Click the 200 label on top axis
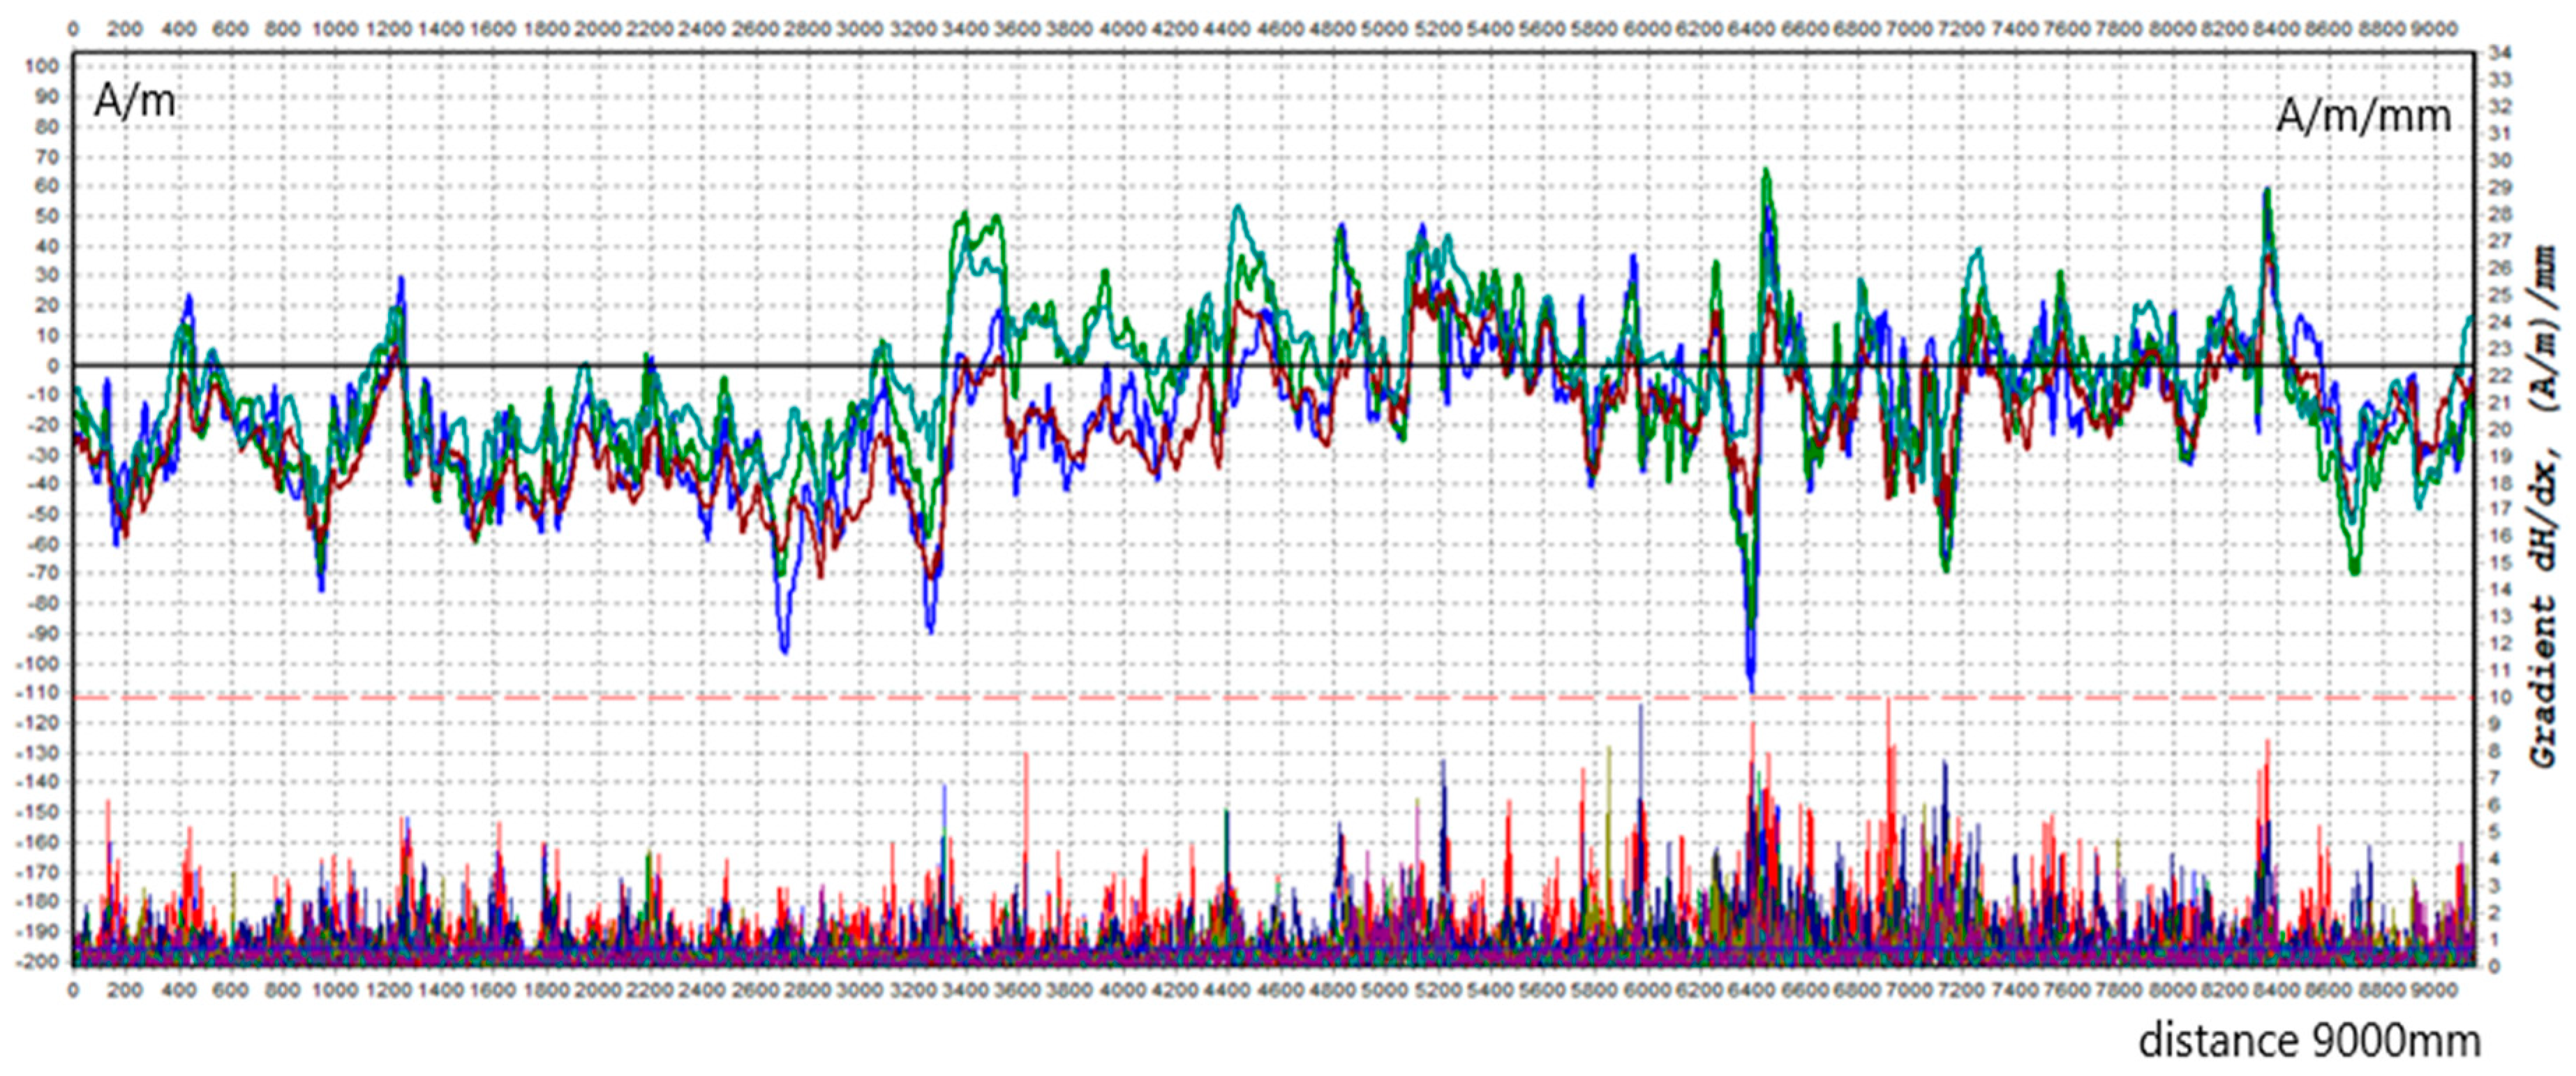The image size is (2576, 1076). pos(125,30)
